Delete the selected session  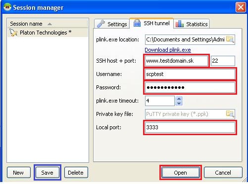point(76,173)
